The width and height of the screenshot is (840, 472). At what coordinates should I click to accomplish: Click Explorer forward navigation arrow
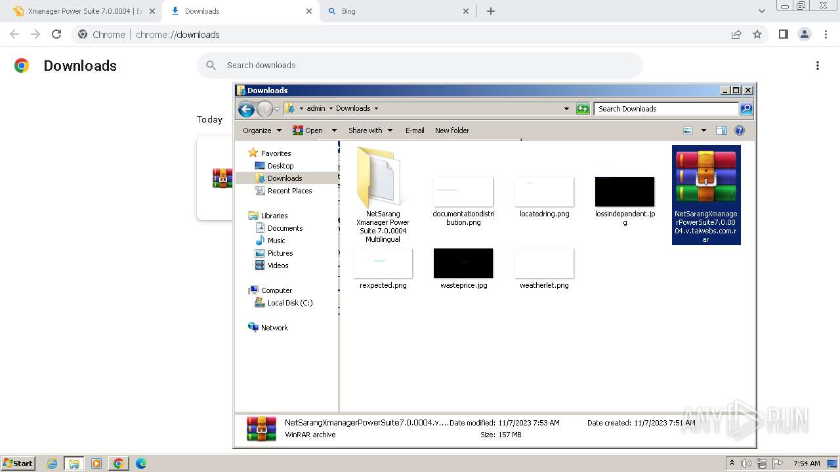264,109
